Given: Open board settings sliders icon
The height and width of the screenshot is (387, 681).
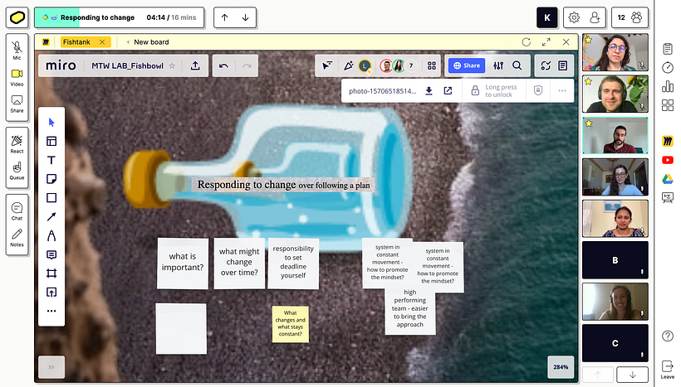Looking at the screenshot, I should pyautogui.click(x=498, y=65).
